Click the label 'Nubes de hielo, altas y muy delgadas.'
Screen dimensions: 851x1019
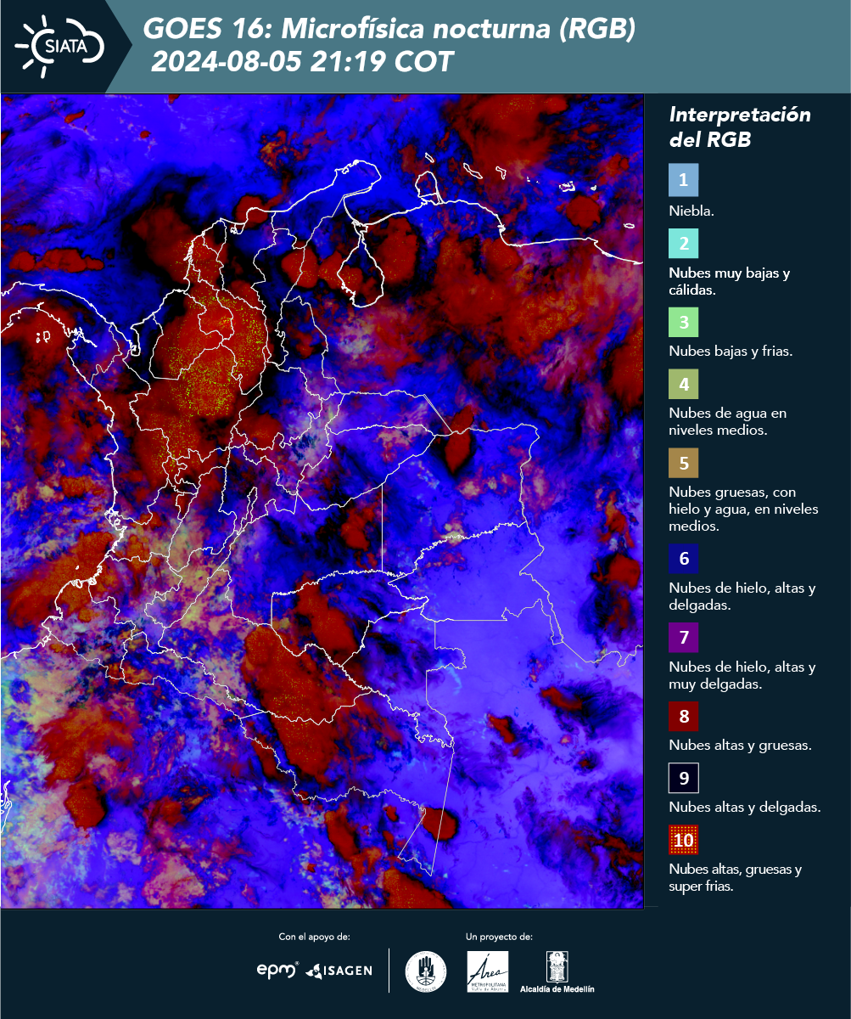(x=742, y=675)
